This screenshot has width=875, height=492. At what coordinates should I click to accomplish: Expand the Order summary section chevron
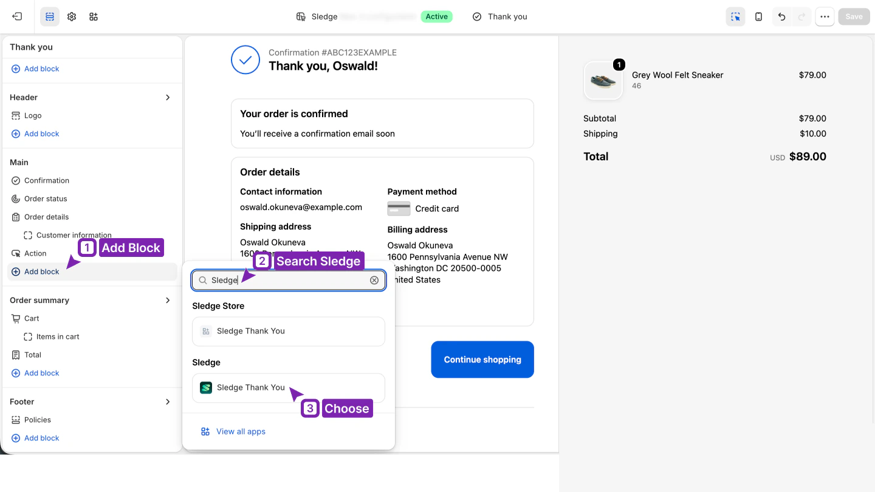[x=168, y=300]
